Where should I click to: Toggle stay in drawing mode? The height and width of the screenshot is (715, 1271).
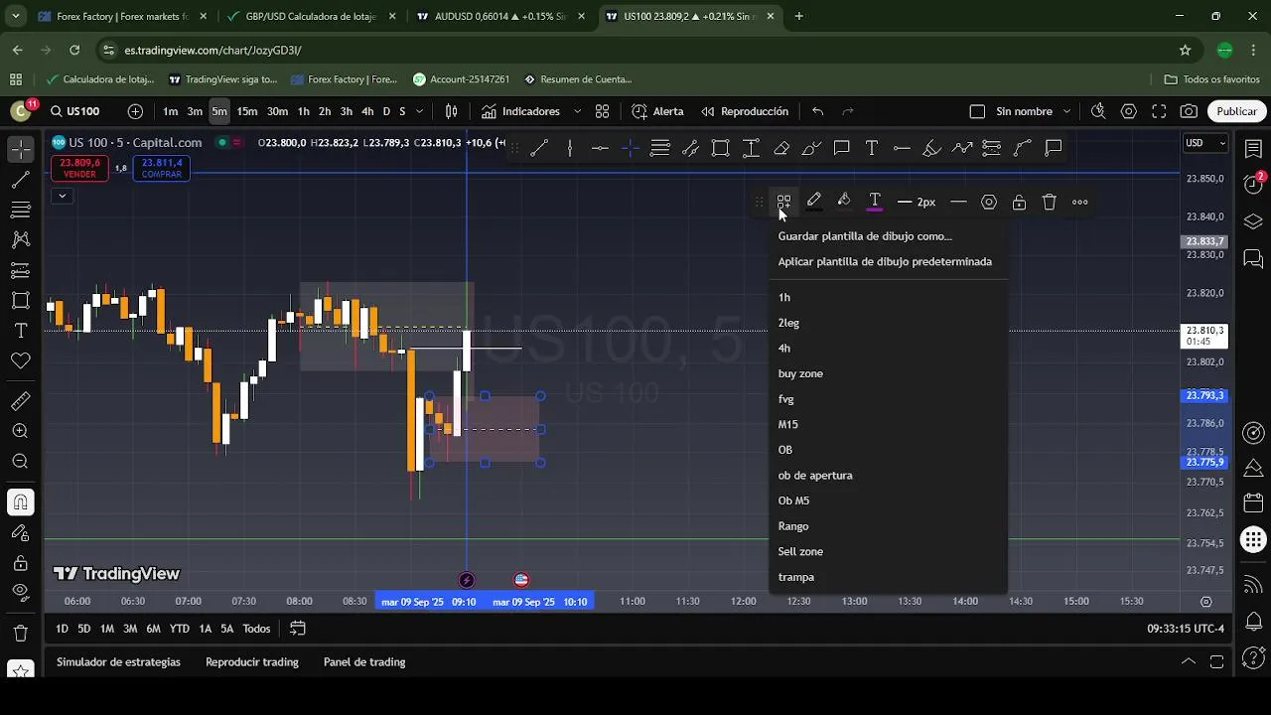pos(20,533)
